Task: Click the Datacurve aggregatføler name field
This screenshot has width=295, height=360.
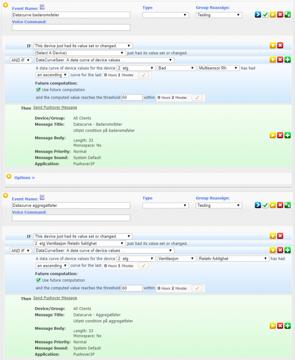Action: (x=71, y=205)
